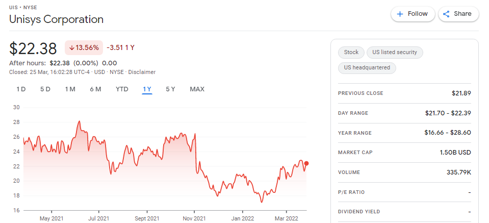Click the MARKET CAP label
This screenshot has height=223, width=489.
pyautogui.click(x=355, y=153)
